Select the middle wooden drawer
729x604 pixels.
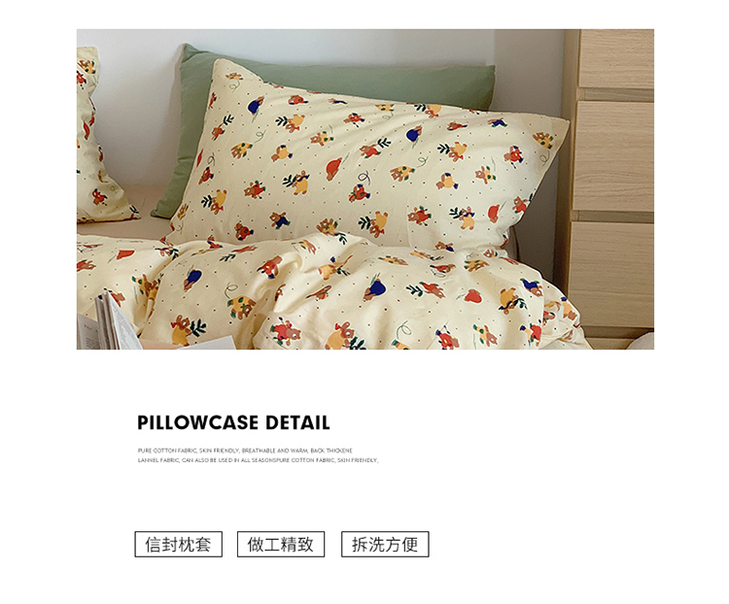pyautogui.click(x=613, y=155)
